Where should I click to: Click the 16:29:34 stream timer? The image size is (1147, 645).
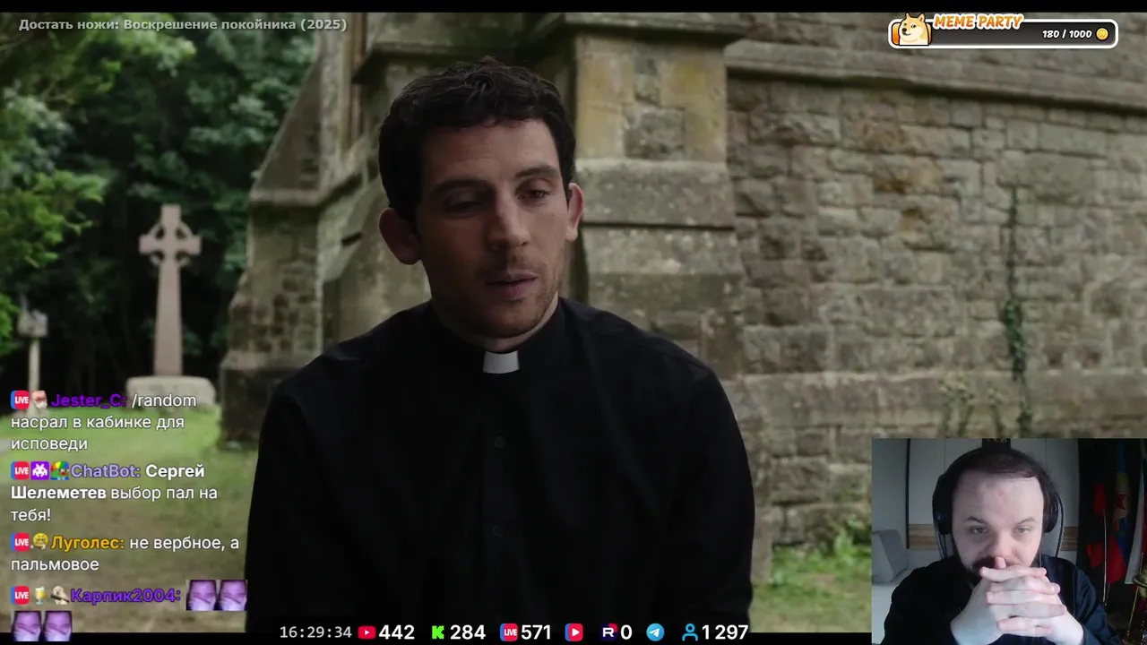coord(315,632)
